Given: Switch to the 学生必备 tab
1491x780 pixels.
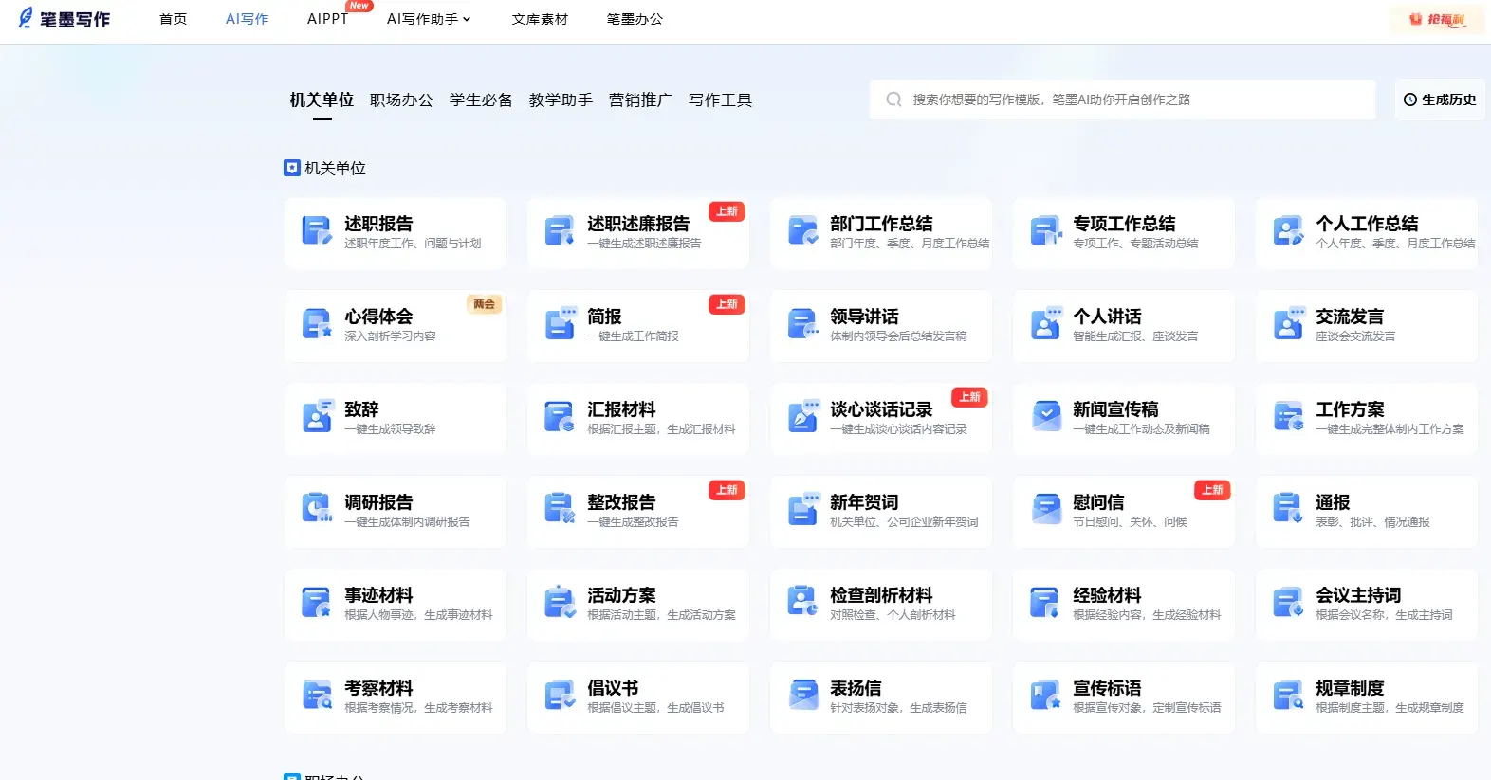Looking at the screenshot, I should 481,100.
